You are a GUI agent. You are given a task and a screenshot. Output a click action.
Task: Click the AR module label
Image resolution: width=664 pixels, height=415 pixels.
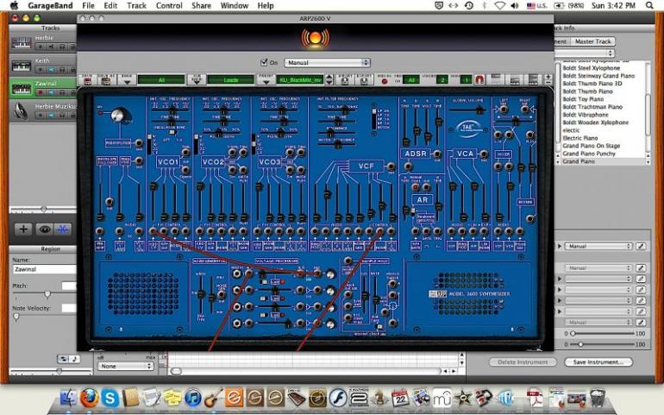click(x=423, y=199)
